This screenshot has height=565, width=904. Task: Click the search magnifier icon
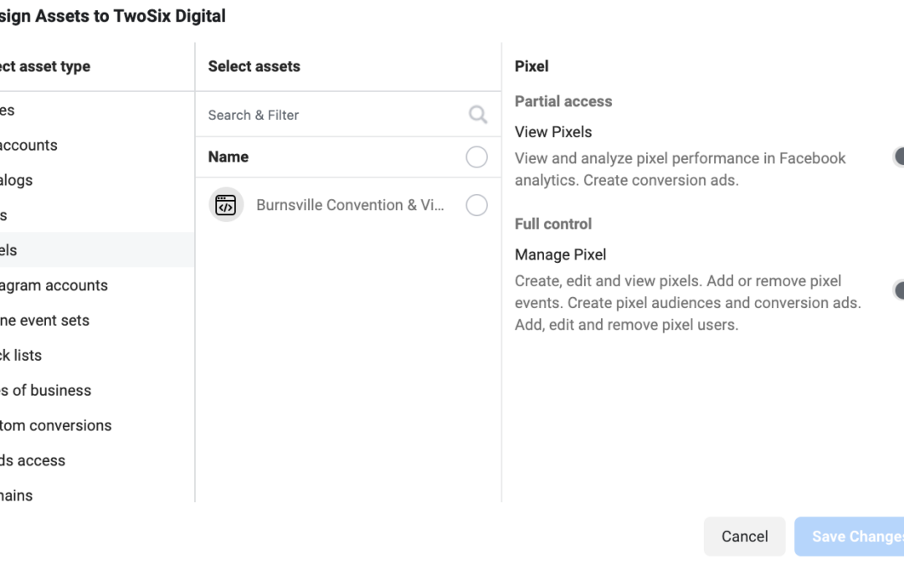coord(478,114)
